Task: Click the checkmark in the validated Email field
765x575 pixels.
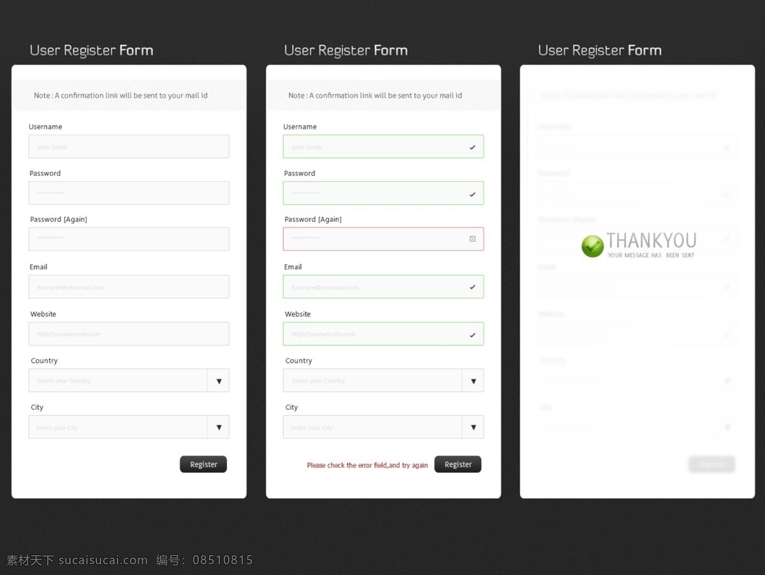Action: pyautogui.click(x=472, y=287)
